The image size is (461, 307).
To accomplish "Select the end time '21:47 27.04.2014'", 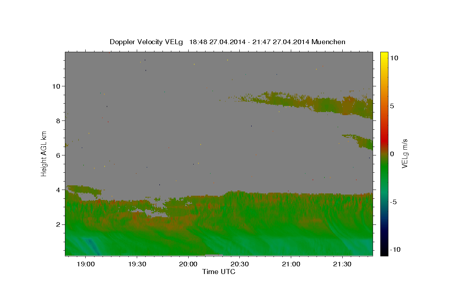I will pos(281,42).
